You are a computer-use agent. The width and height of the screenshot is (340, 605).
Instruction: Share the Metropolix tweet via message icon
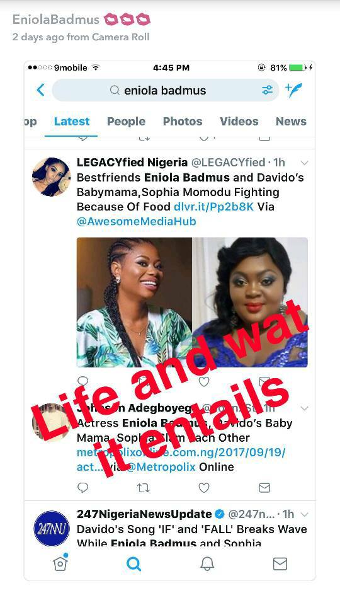point(264,488)
